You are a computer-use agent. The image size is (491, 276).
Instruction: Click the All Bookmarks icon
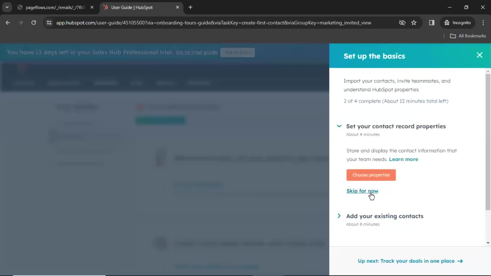coord(453,36)
